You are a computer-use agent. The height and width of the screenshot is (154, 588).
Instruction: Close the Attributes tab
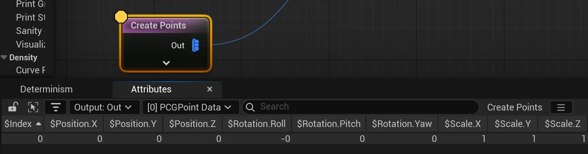point(209,89)
